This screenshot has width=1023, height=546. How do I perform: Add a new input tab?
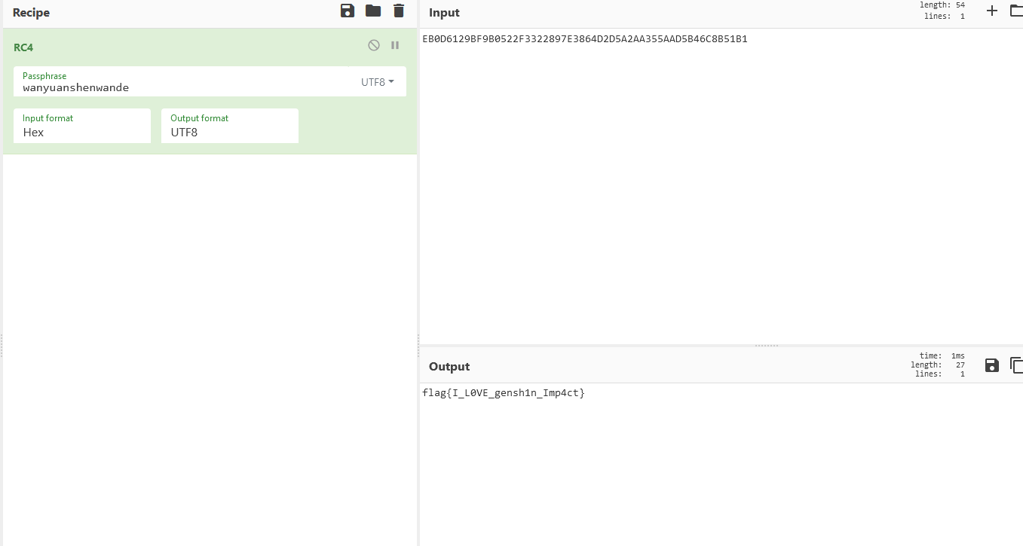coord(992,11)
